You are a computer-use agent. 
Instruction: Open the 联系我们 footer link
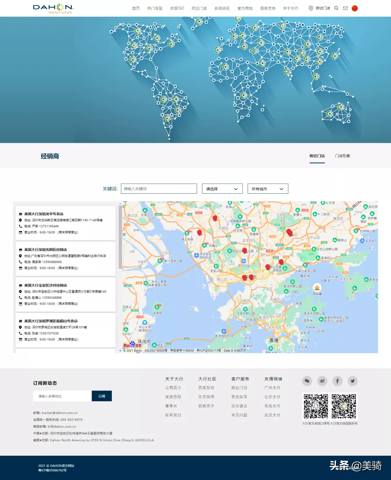173,415
